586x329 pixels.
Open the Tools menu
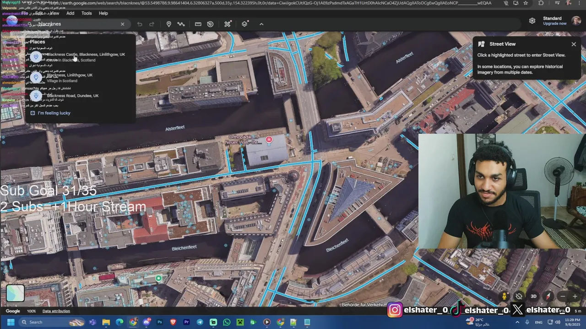point(87,13)
